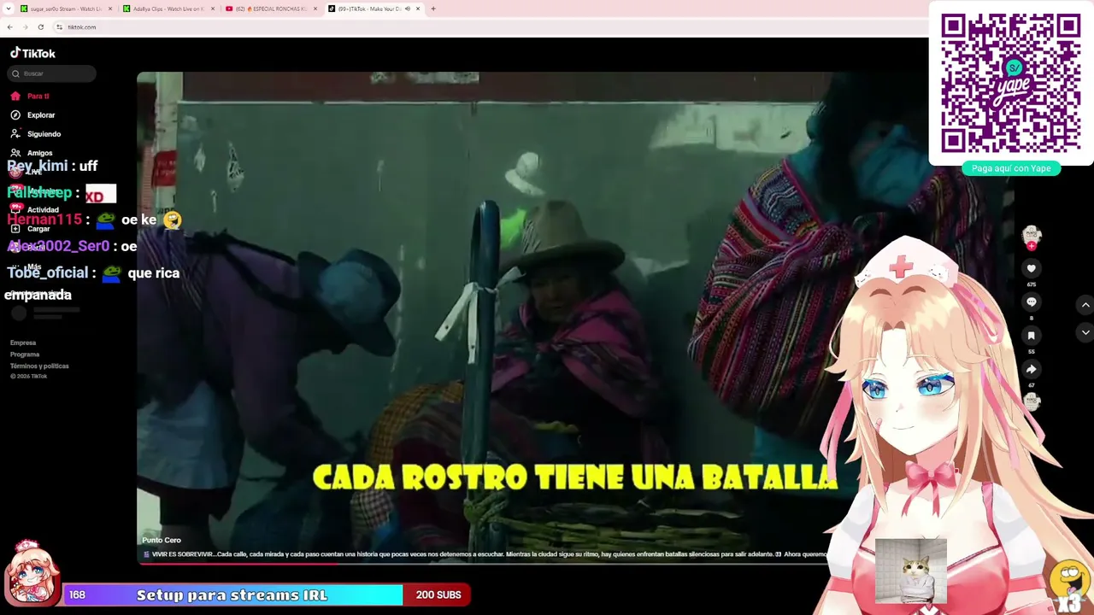
Task: Expand the Programa footer section
Action: coord(25,354)
